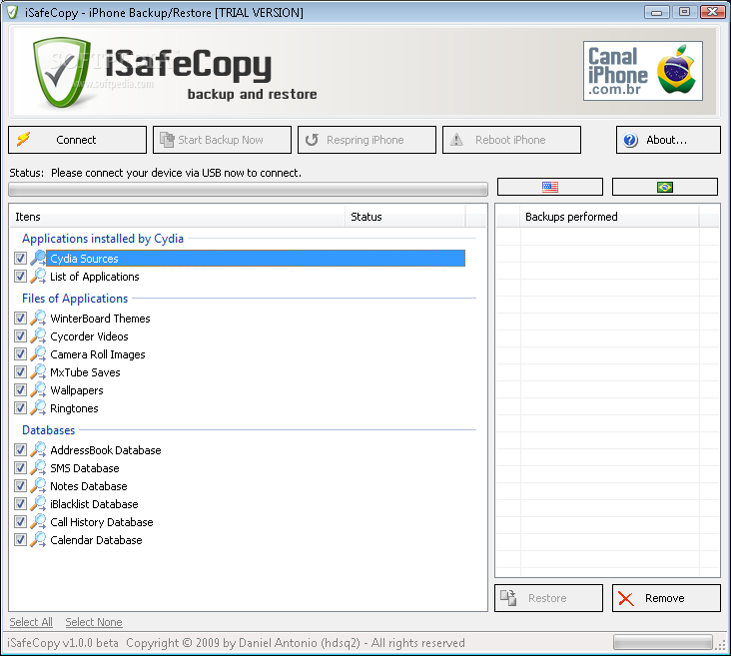
Task: Click magnifier icon beside Call History Database
Action: pos(38,522)
